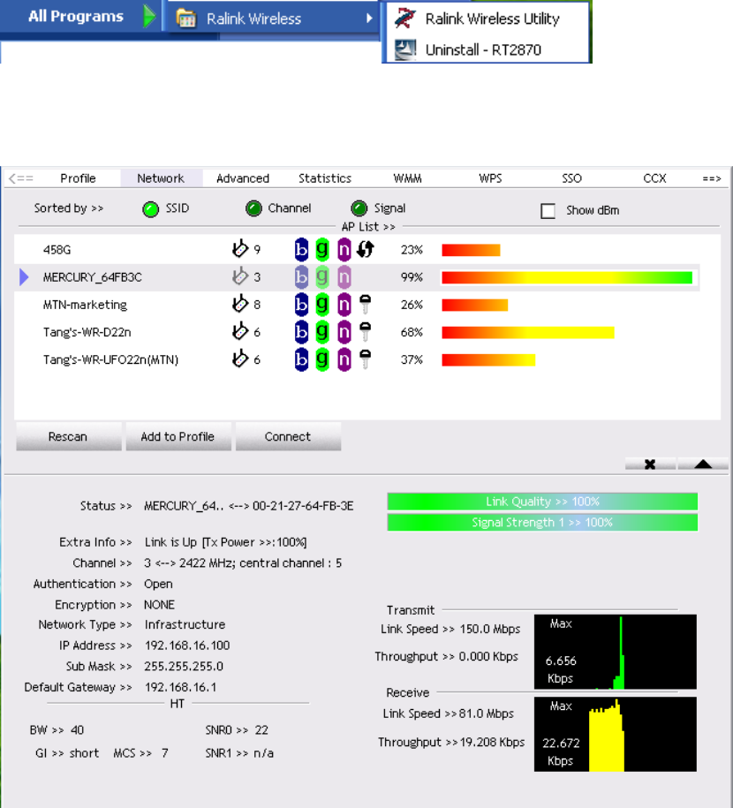Select the MERCURY_64FB3C network

tap(357, 277)
